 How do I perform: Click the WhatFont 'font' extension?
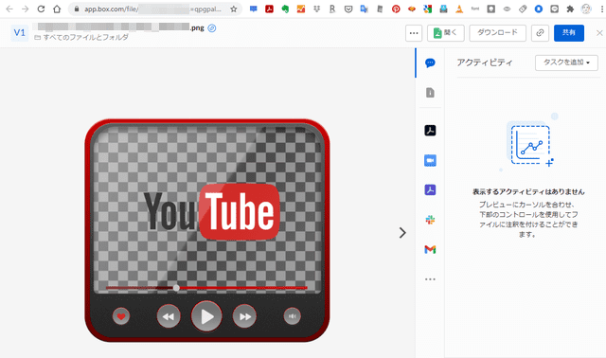[x=475, y=9]
